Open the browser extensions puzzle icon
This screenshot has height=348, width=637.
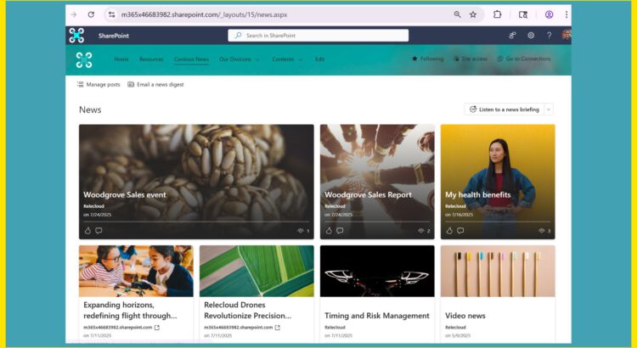click(498, 14)
